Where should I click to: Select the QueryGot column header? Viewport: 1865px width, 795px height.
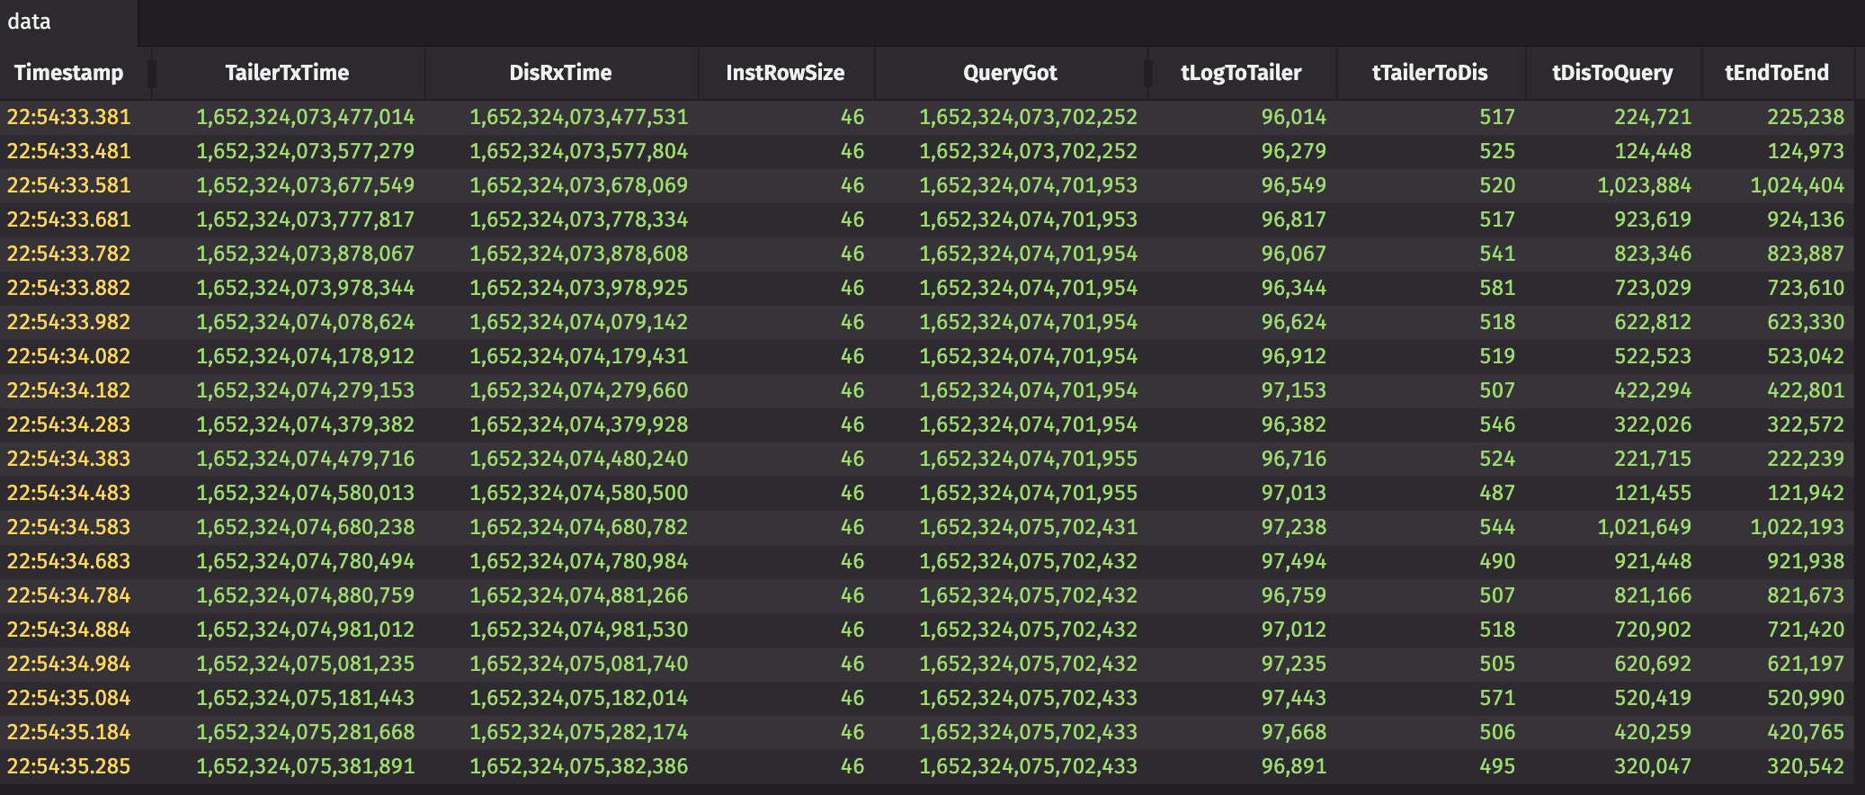1010,73
